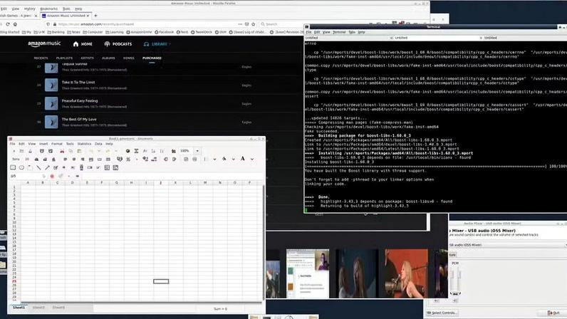Screen dimensions: 567x319
Task: Open the Format menu in Gnumeric
Action: 57,144
